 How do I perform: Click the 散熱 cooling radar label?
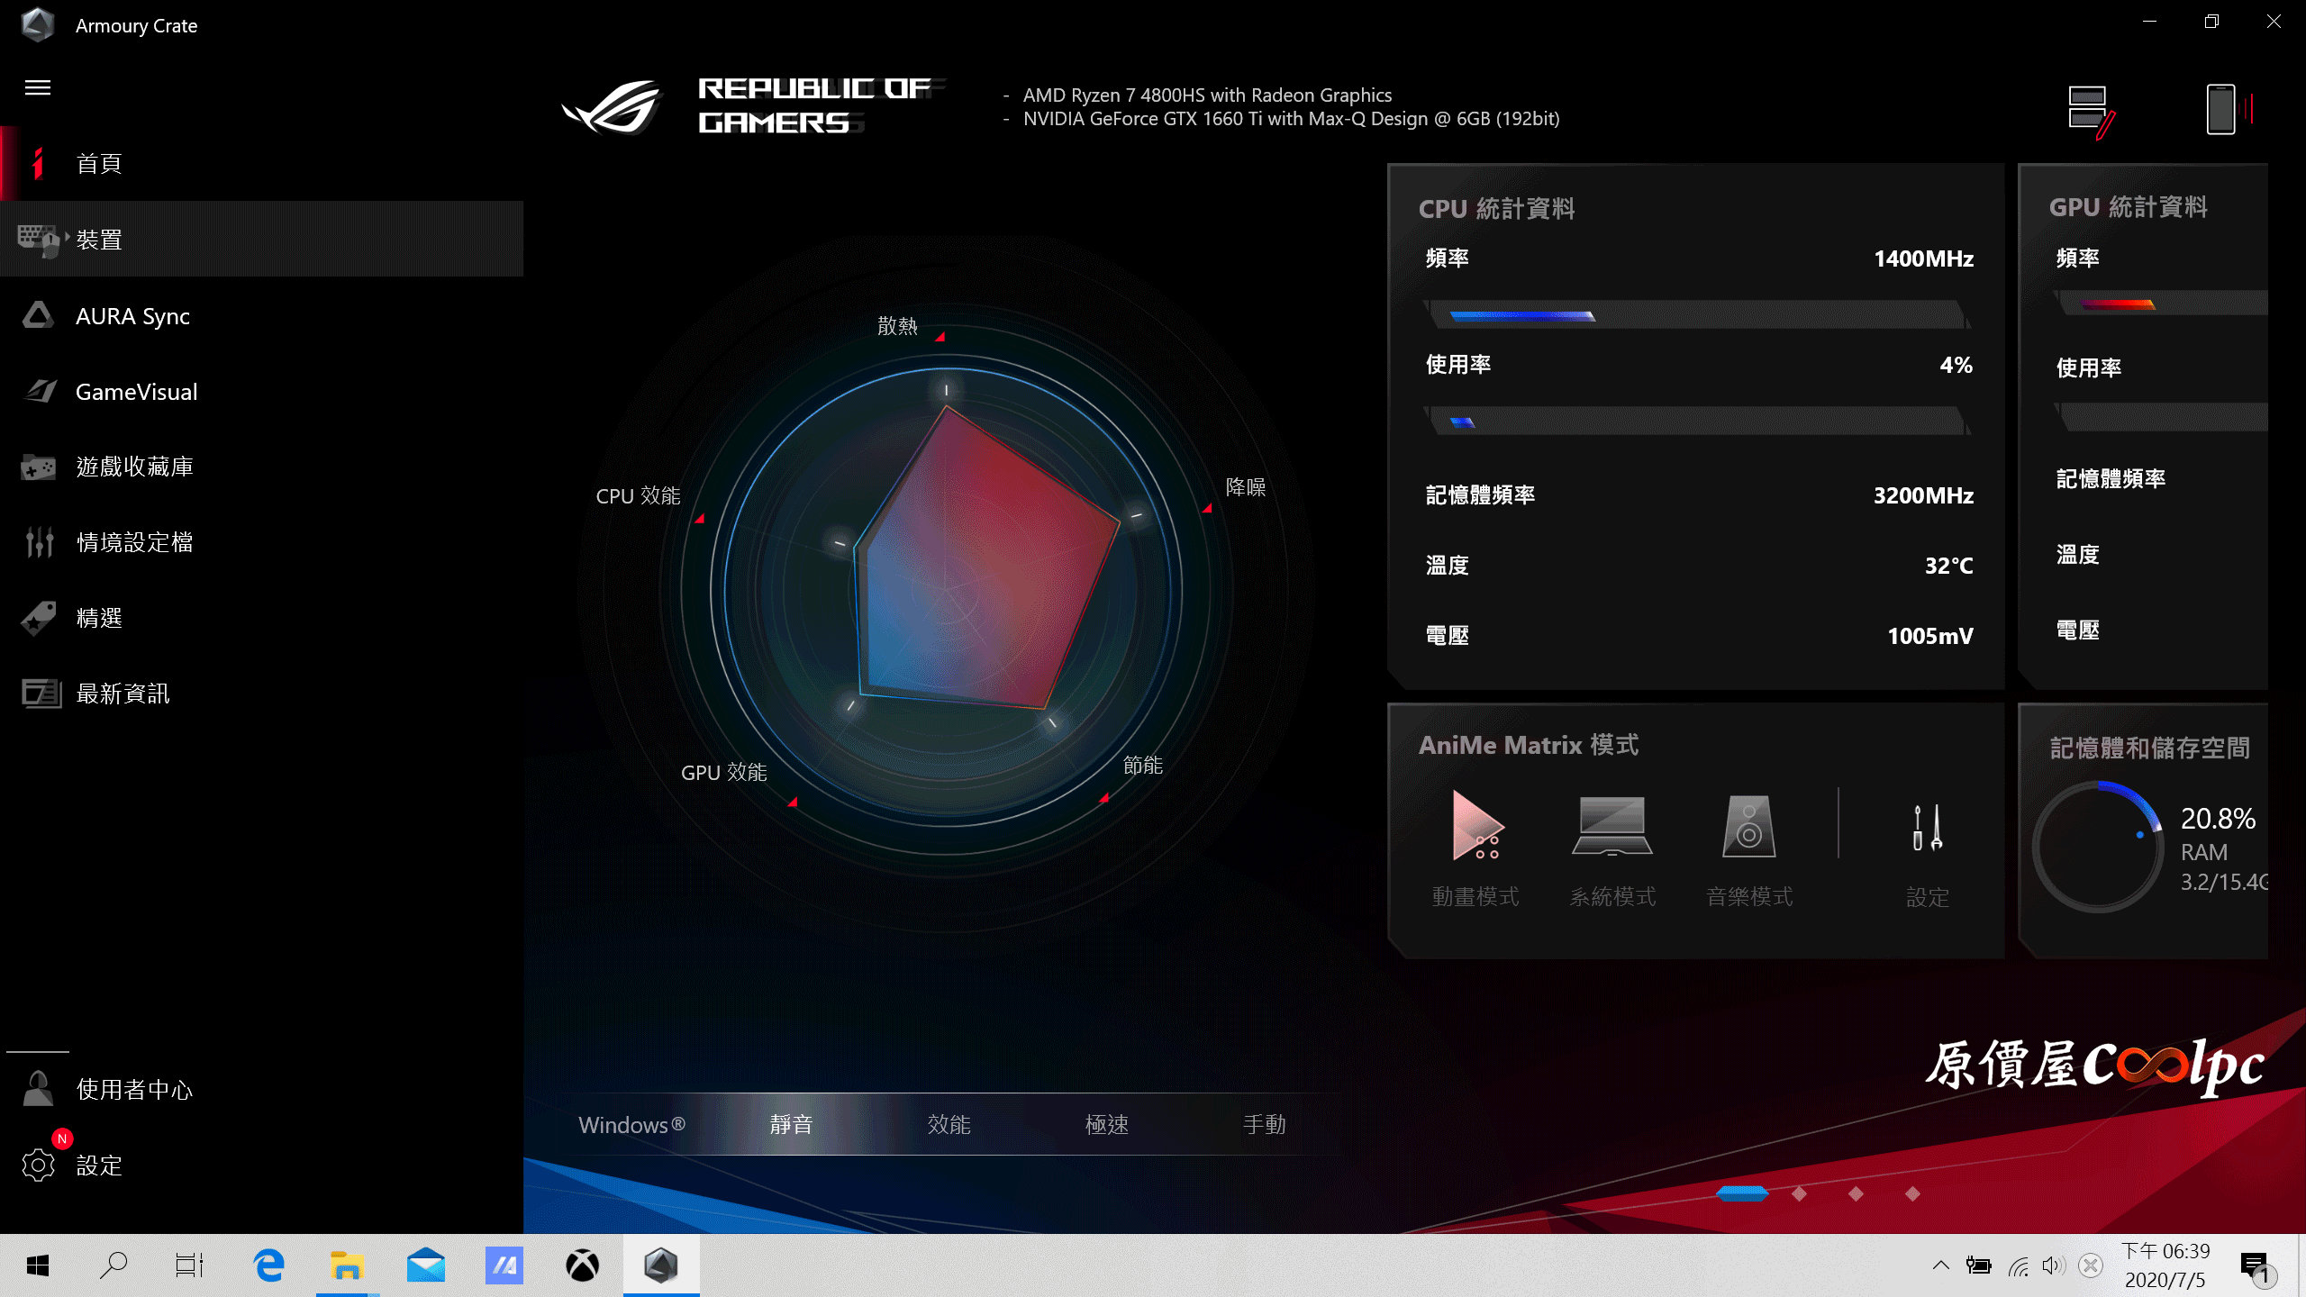point(897,325)
